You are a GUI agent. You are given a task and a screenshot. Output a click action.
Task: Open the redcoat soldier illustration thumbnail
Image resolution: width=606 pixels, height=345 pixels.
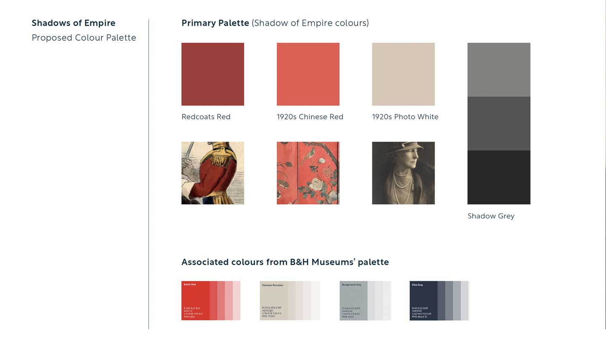pos(213,173)
